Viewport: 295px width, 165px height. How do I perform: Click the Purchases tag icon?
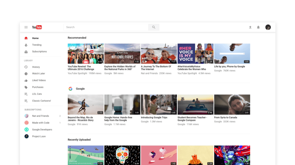(x=26, y=87)
